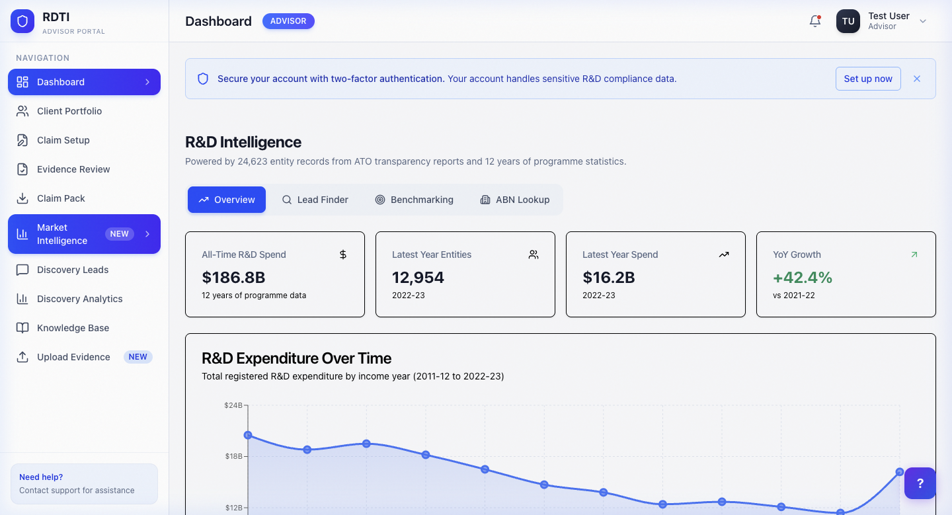Click the Evidence Review checkmark file icon
The width and height of the screenshot is (952, 515).
pyautogui.click(x=22, y=169)
